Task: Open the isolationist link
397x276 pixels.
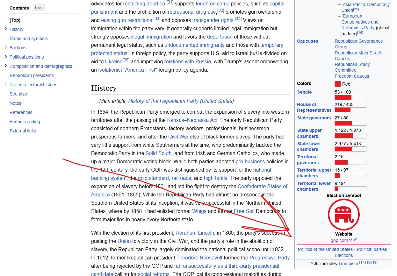Action: [x=110, y=70]
